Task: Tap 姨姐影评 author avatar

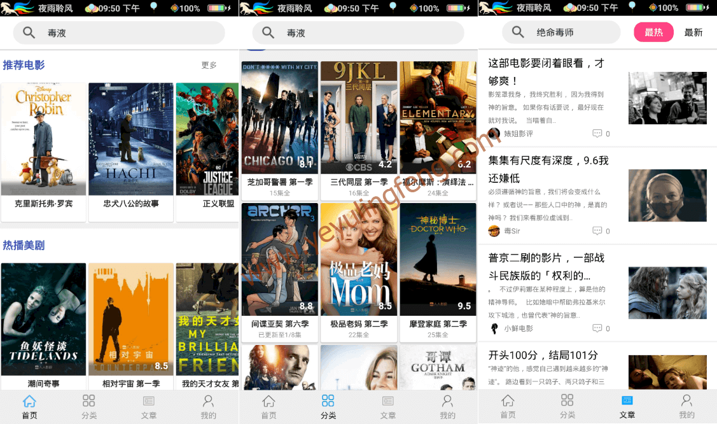Action: click(494, 134)
